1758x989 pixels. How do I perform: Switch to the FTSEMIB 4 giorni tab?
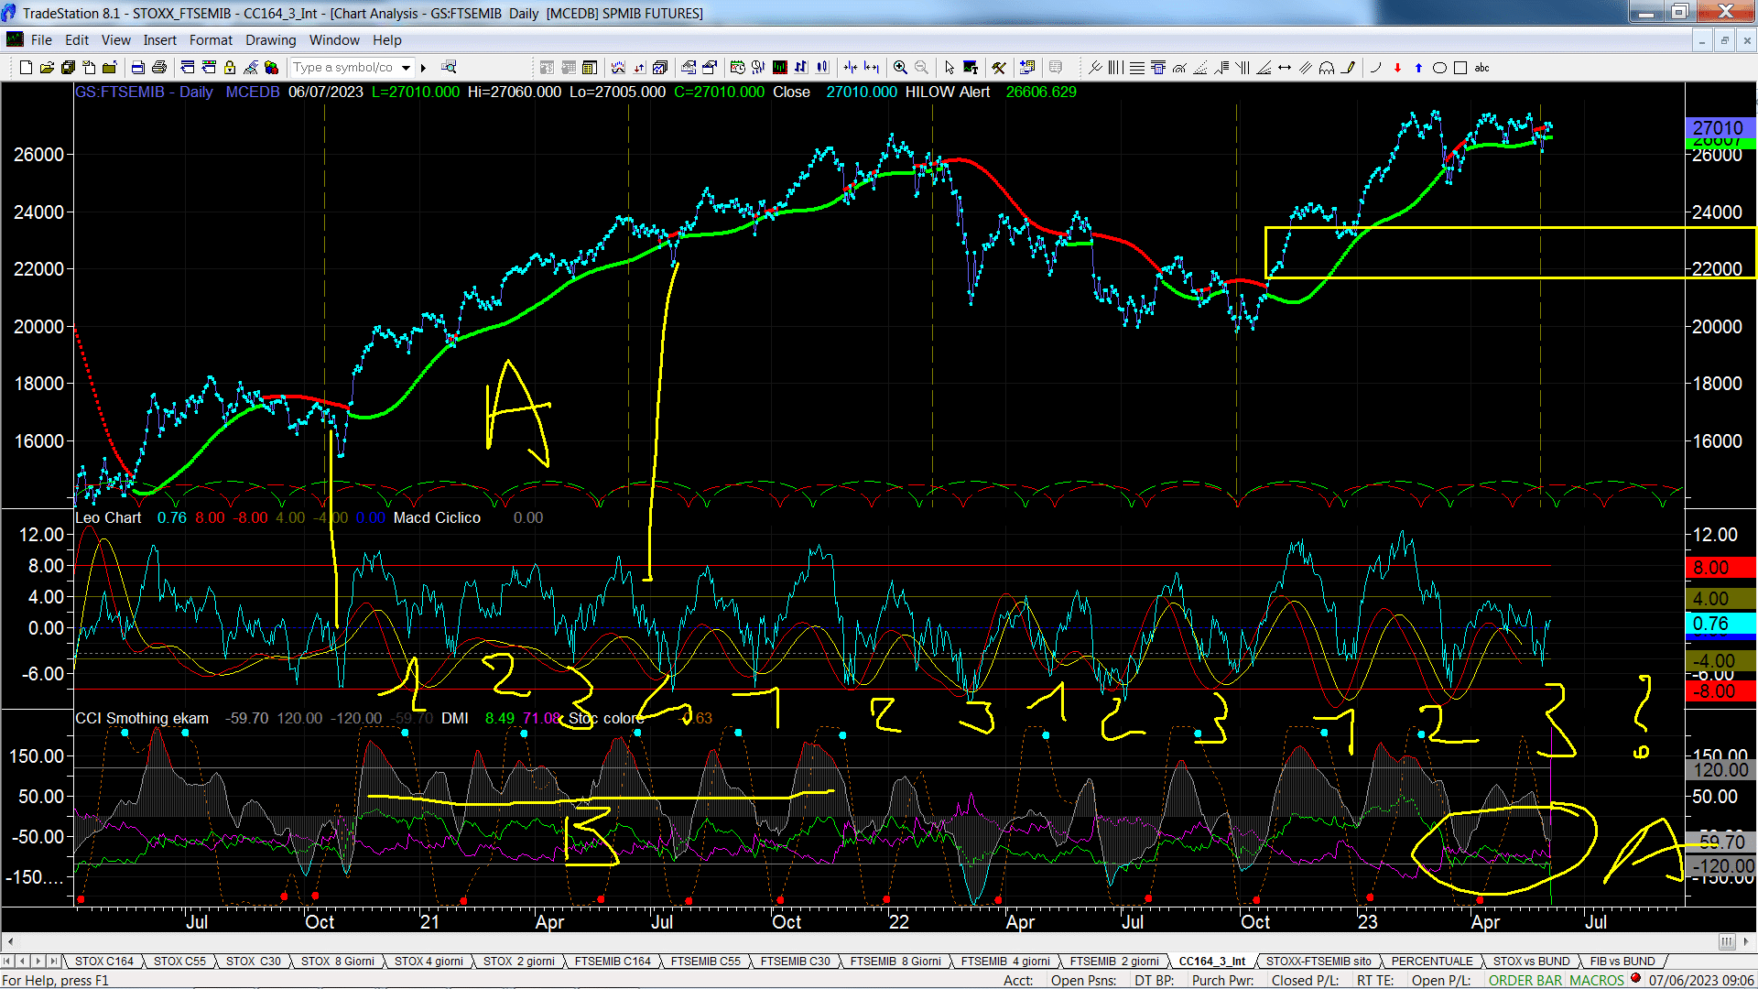pos(1005,962)
